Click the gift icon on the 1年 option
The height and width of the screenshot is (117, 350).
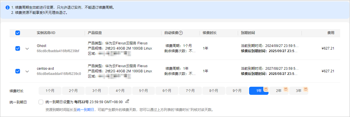pyautogui.click(x=266, y=89)
